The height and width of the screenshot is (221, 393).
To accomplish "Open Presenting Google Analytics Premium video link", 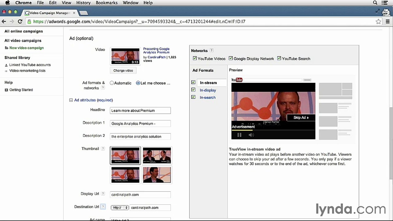I will point(156,51).
